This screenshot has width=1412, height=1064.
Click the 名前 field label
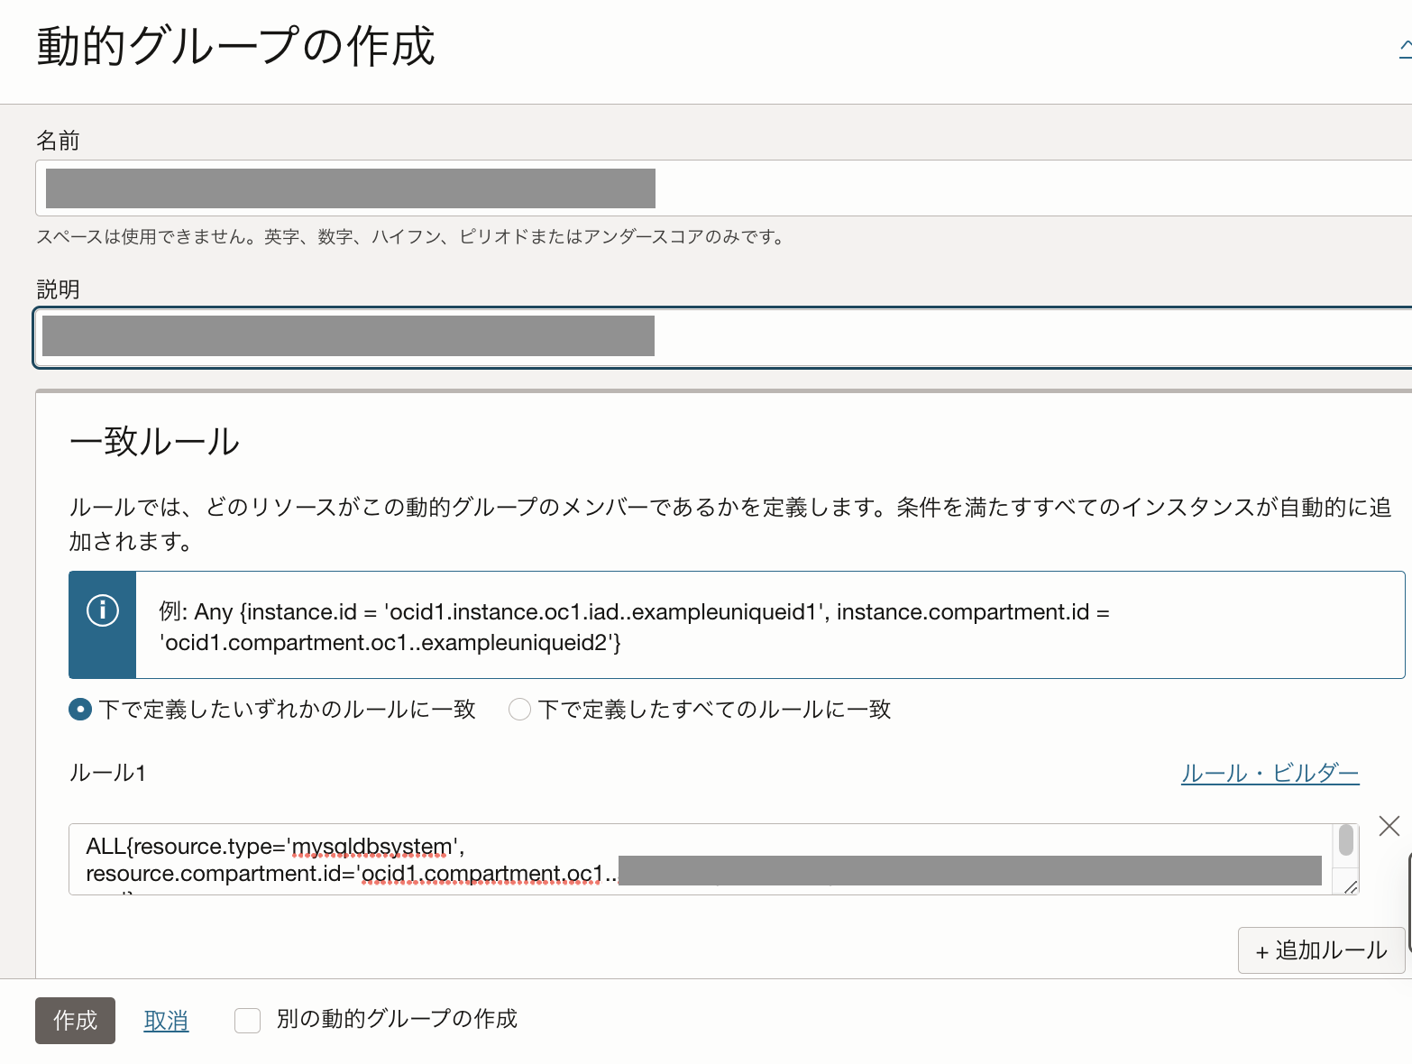[x=58, y=141]
